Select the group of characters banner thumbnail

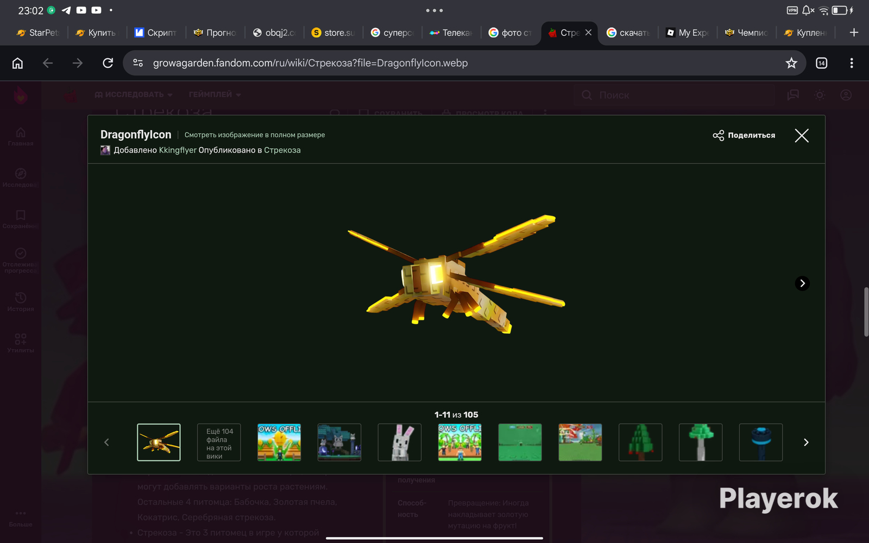(460, 443)
